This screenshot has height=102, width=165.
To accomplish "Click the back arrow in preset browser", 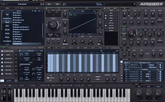I will pos(2,11).
